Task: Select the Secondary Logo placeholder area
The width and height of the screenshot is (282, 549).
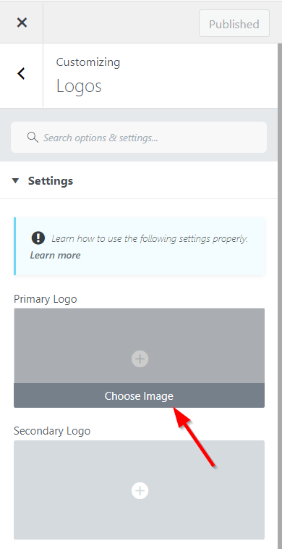Action: [139, 490]
